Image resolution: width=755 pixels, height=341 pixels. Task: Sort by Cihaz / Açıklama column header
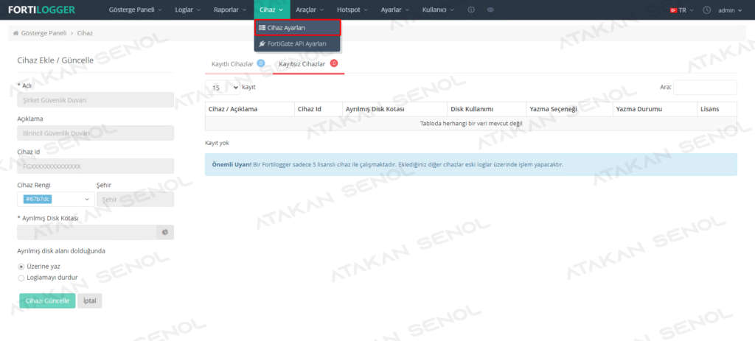pyautogui.click(x=249, y=109)
